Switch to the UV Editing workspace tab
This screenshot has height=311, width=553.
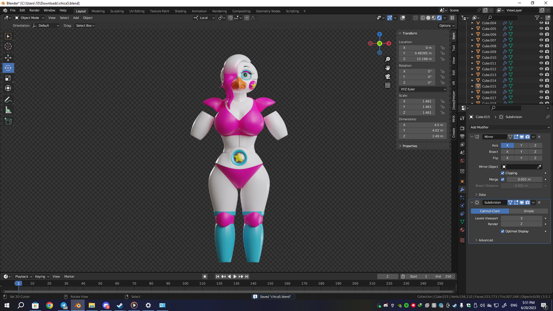click(137, 11)
